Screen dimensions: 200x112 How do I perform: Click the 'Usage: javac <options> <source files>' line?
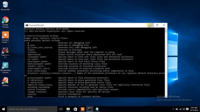tap(46, 38)
